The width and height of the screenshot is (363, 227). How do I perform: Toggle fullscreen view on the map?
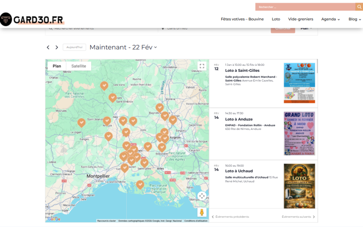[202, 66]
